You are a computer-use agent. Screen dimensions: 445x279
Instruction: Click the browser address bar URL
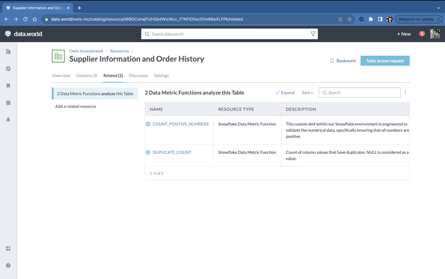tap(147, 19)
